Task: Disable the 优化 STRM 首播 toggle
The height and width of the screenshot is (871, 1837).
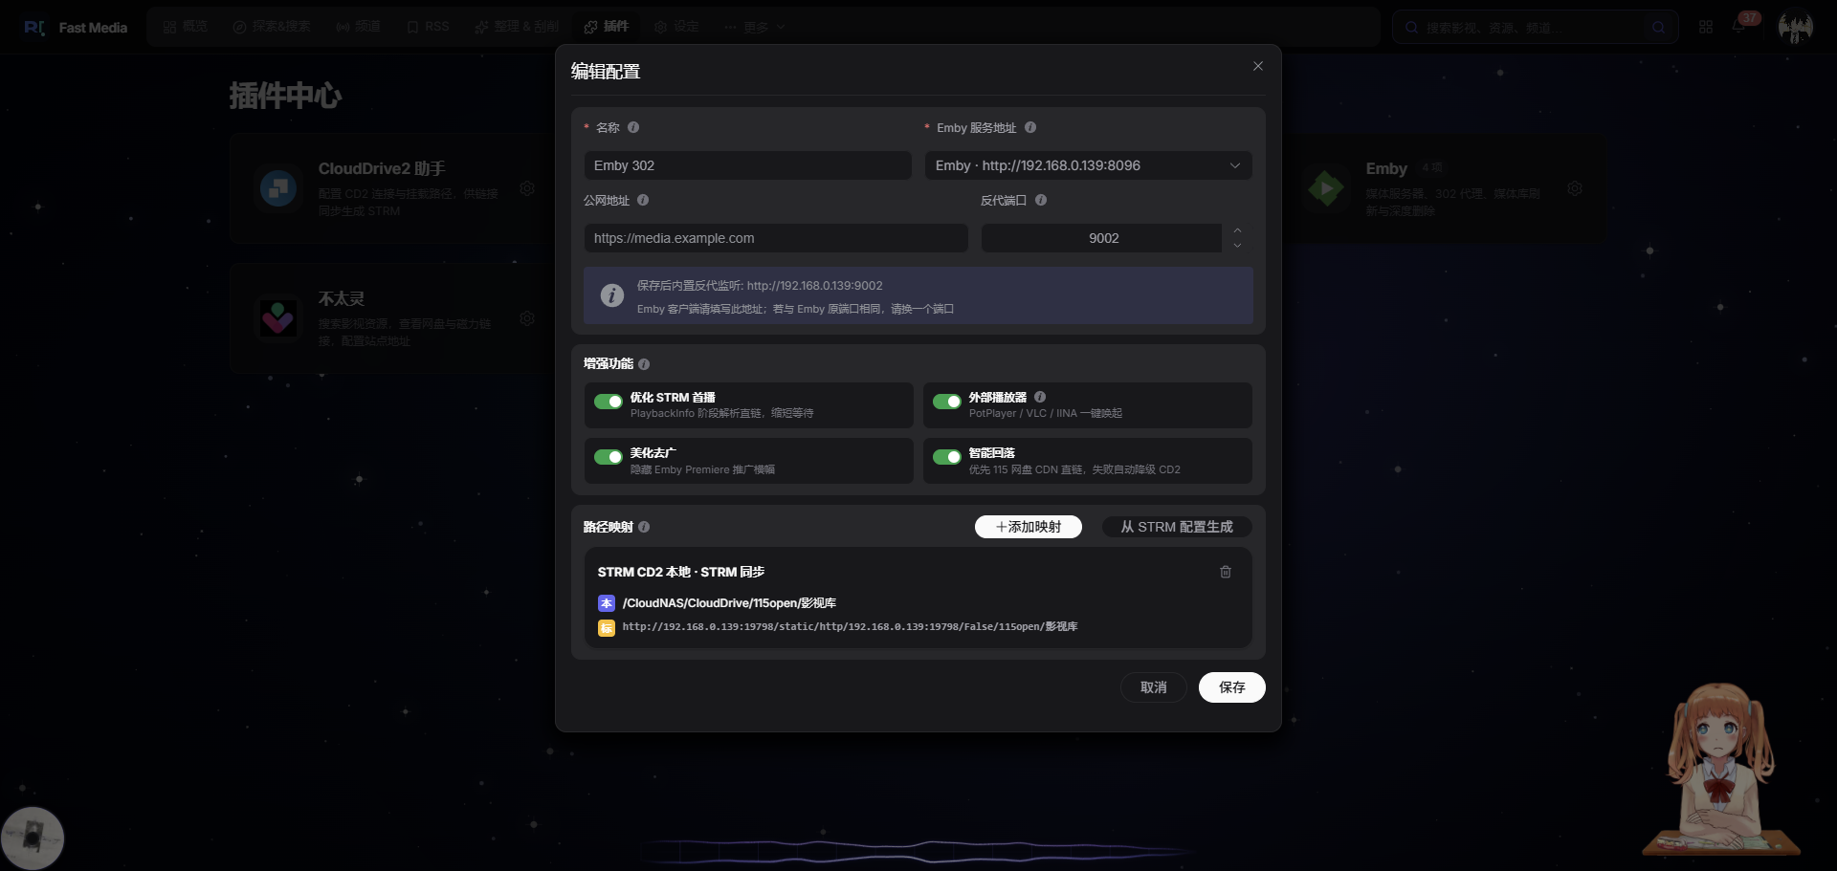Action: pos(609,402)
